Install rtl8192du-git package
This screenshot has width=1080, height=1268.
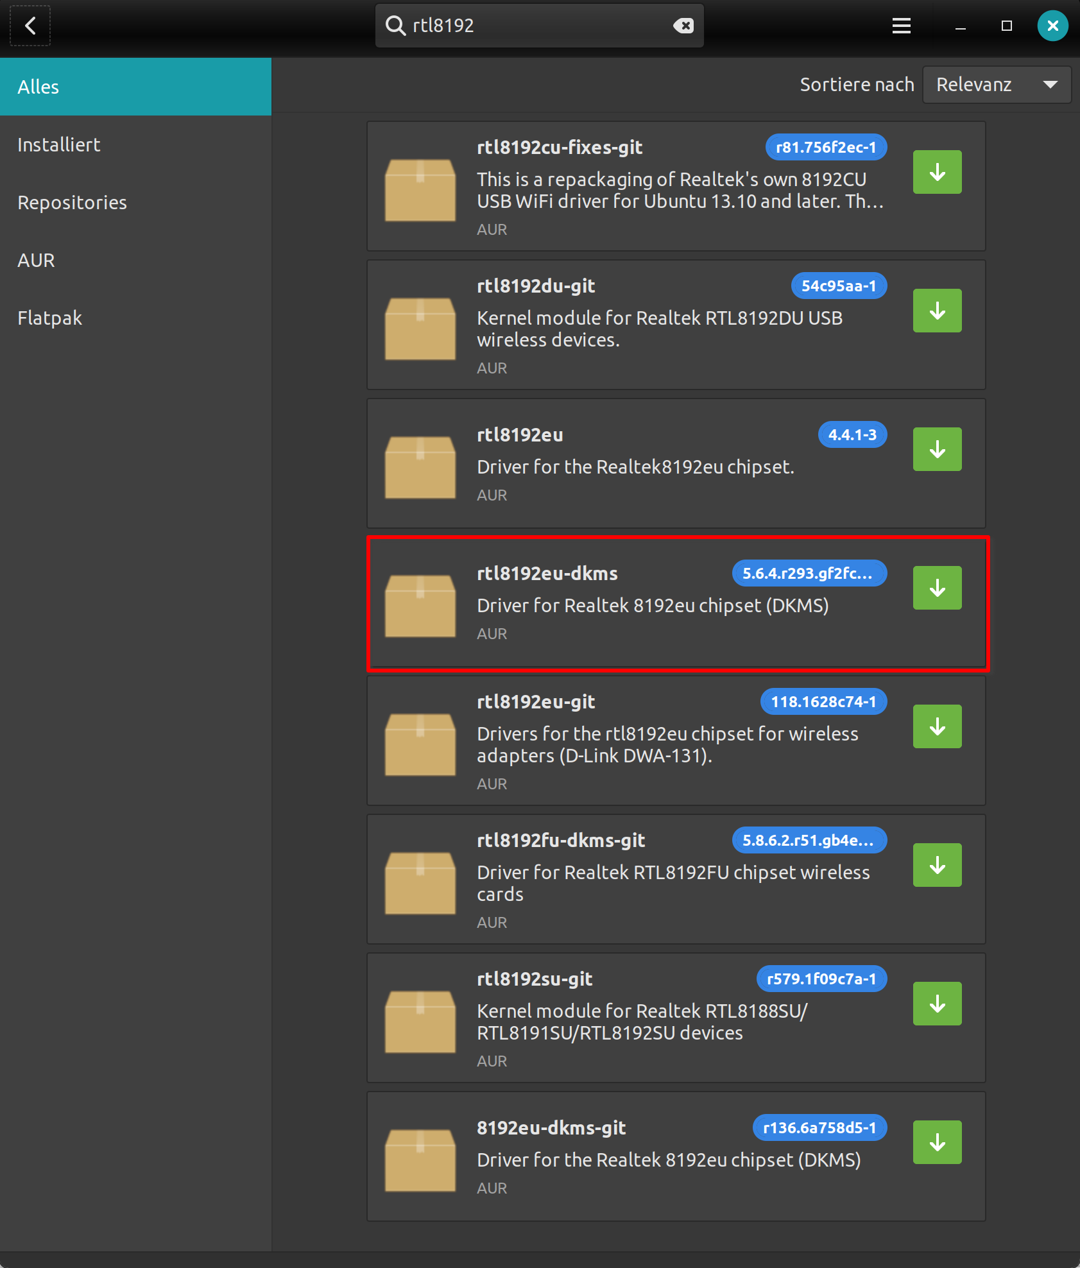[937, 311]
